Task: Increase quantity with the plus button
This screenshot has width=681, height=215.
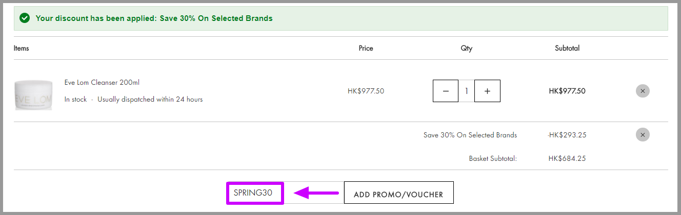Action: click(x=487, y=91)
